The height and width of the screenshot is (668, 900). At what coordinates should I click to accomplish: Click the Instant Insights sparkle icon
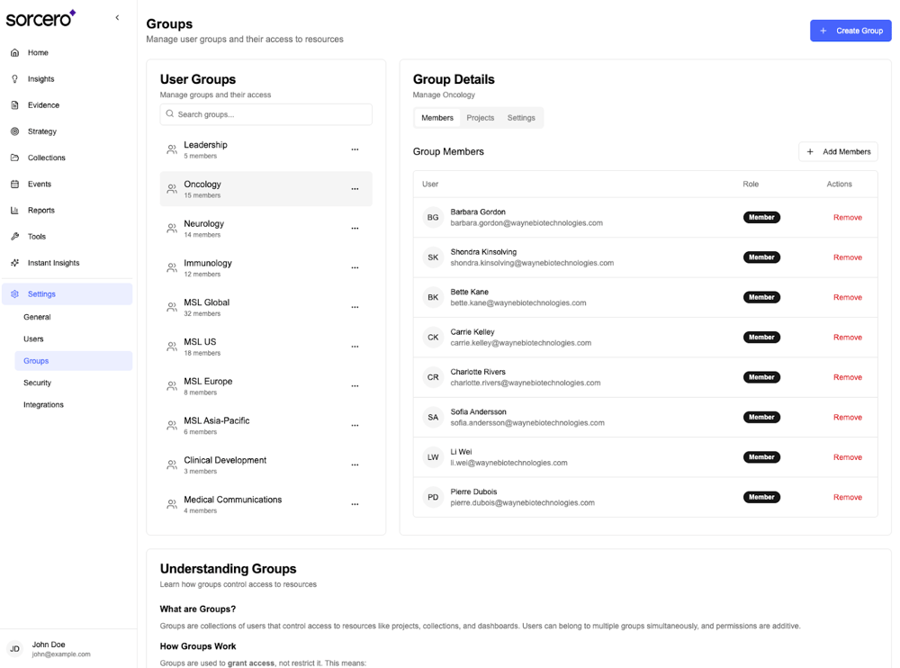14,263
